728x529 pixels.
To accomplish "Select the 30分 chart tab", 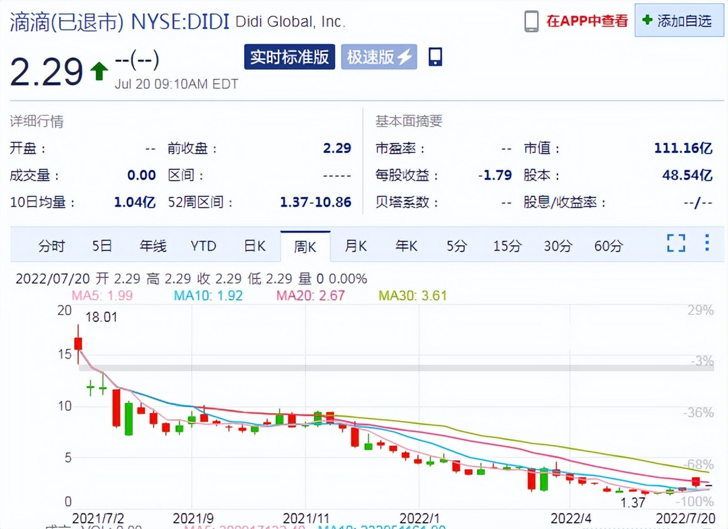I will point(557,245).
